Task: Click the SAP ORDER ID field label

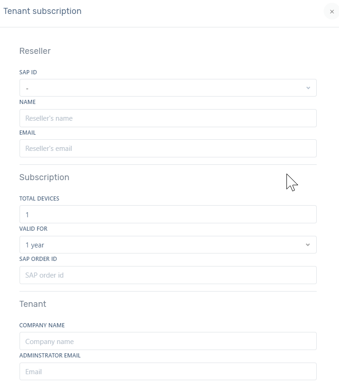Action: 38,259
